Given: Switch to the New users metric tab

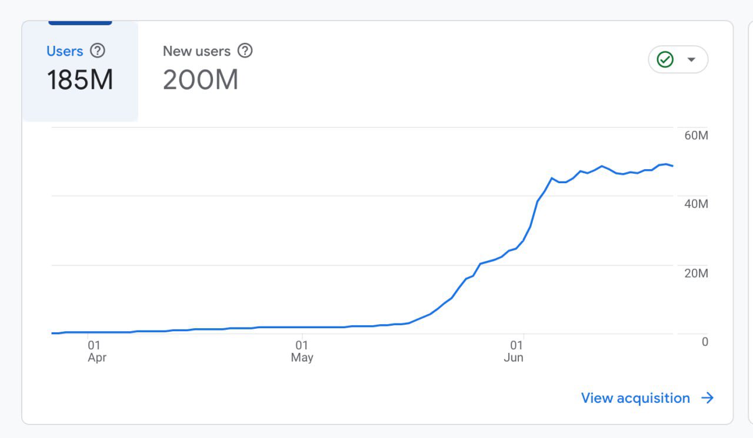Looking at the screenshot, I should tap(196, 51).
